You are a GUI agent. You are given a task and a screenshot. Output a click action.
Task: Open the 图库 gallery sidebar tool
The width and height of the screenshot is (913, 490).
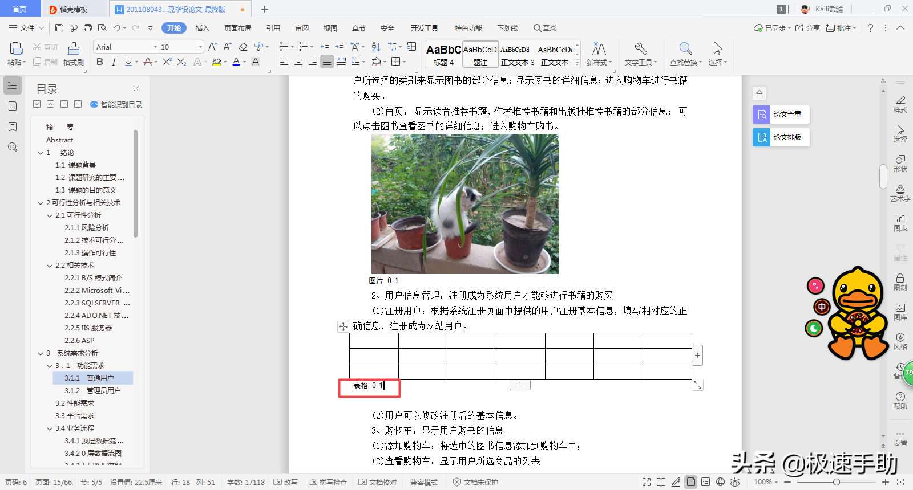coord(900,312)
